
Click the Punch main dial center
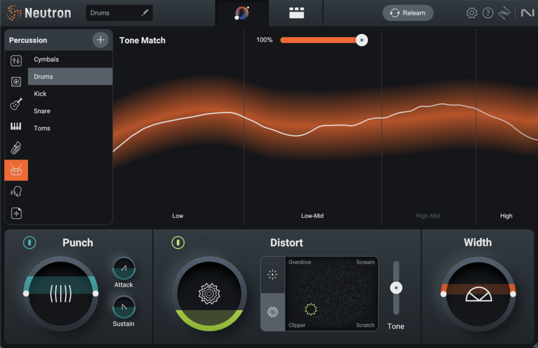61,293
